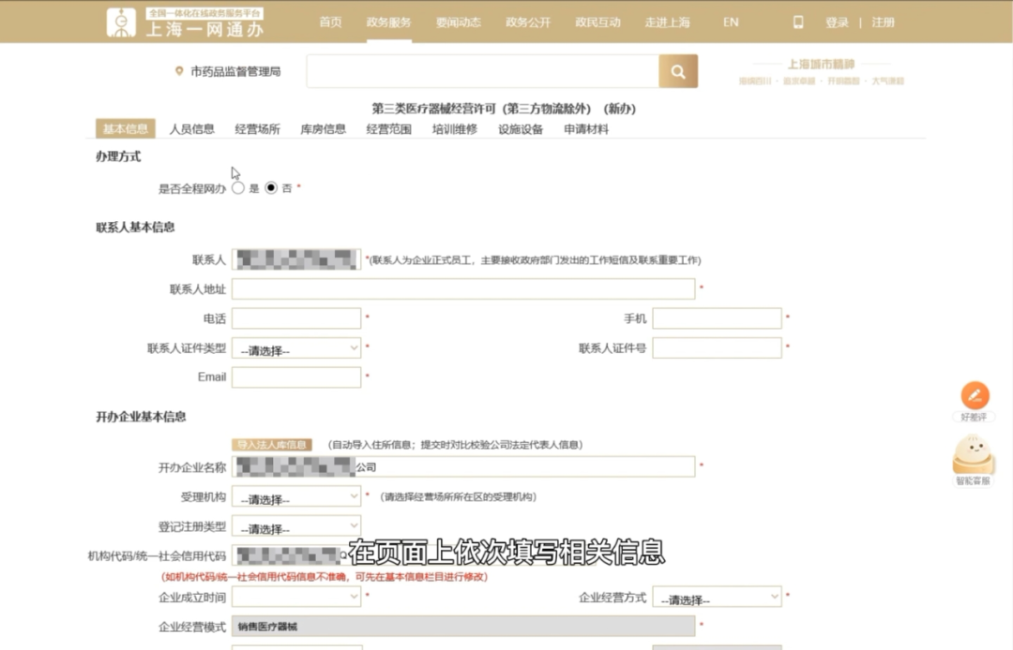1013x650 pixels.
Task: Click the 上海一网通办 logo icon
Action: pyautogui.click(x=121, y=22)
